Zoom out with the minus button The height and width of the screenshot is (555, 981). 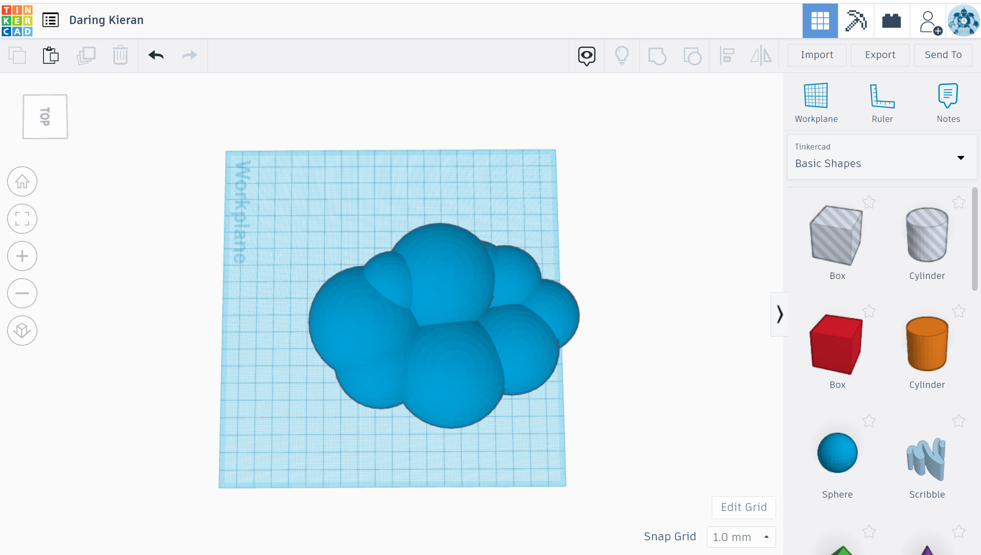pyautogui.click(x=22, y=293)
